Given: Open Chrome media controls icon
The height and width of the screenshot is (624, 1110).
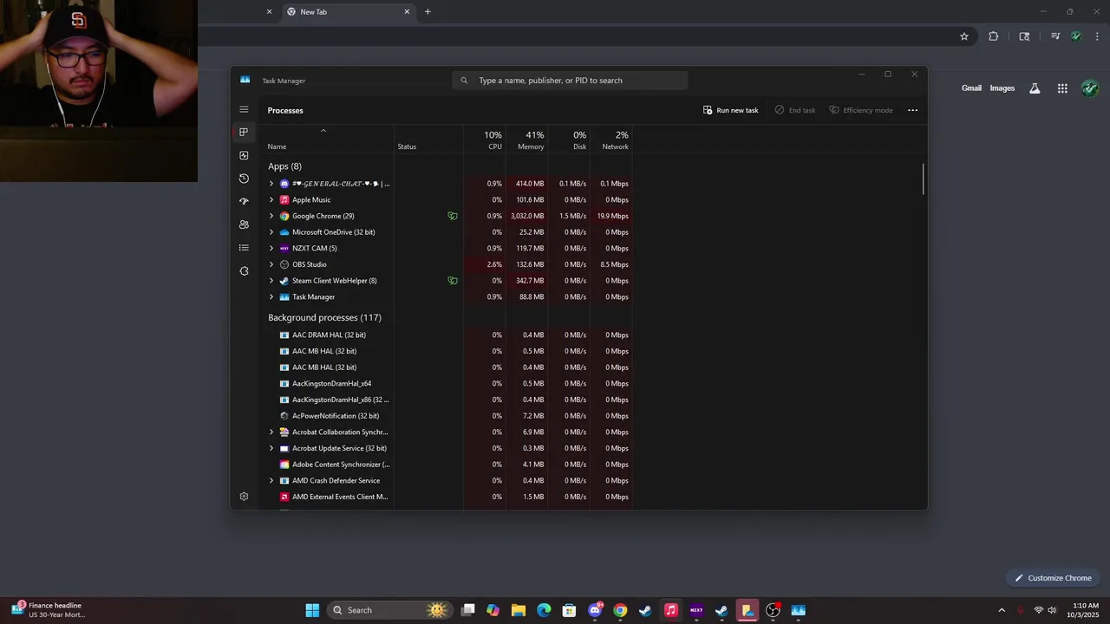Looking at the screenshot, I should tap(1055, 36).
